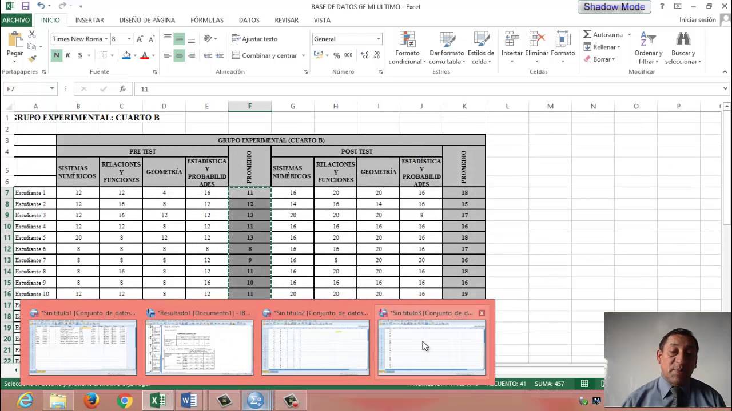732x411 pixels.
Task: Switch to the INSERTAR tab
Action: tap(90, 20)
